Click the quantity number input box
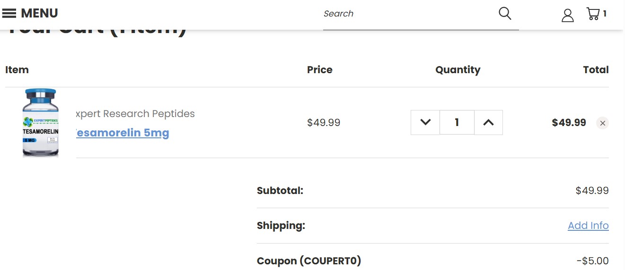 click(x=457, y=122)
